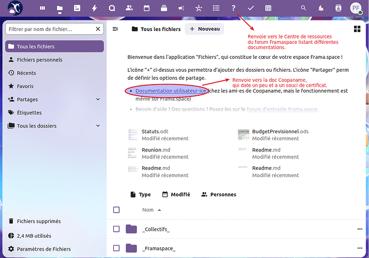This screenshot has width=369, height=258.
Task: Click the Nouveau button
Action: (204, 29)
